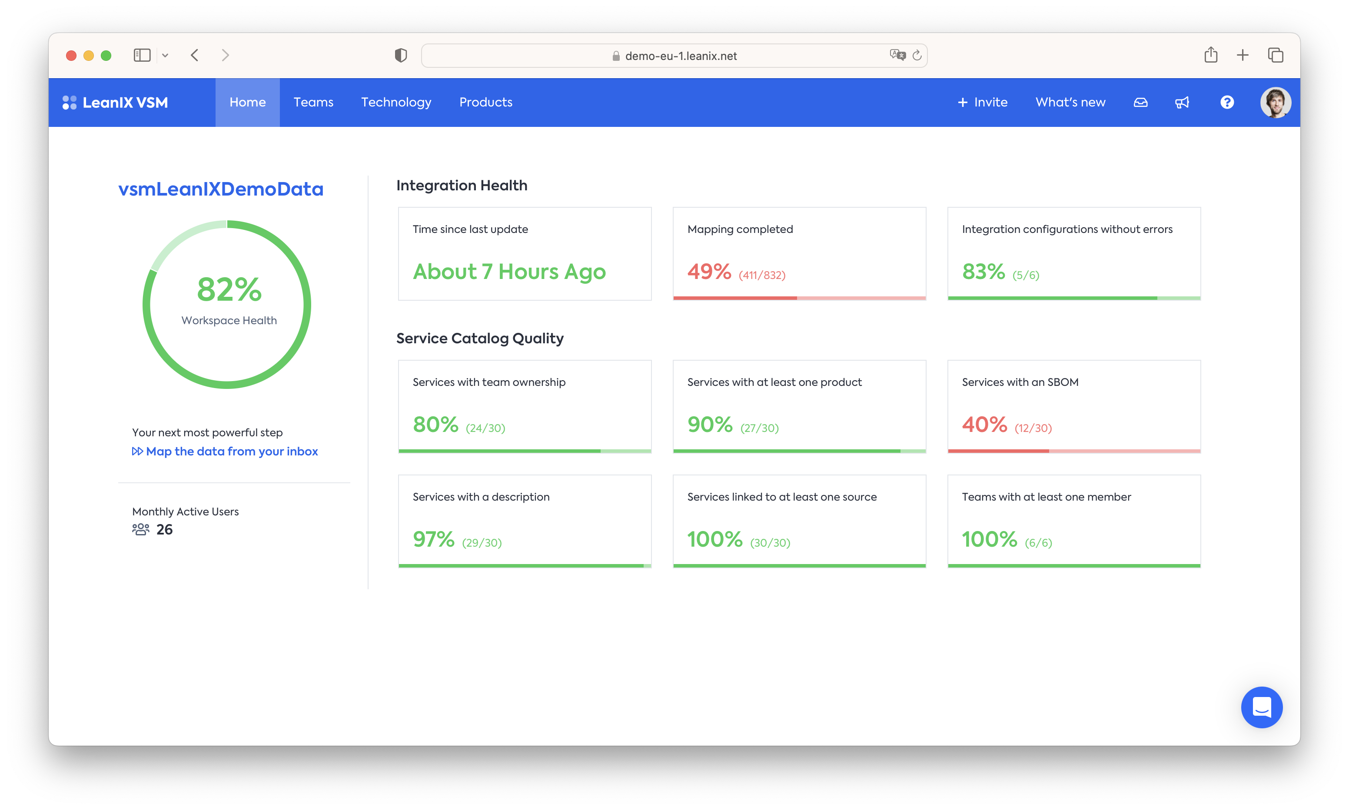This screenshot has height=810, width=1349.
Task: Open the announcements megaphone icon
Action: click(x=1182, y=103)
